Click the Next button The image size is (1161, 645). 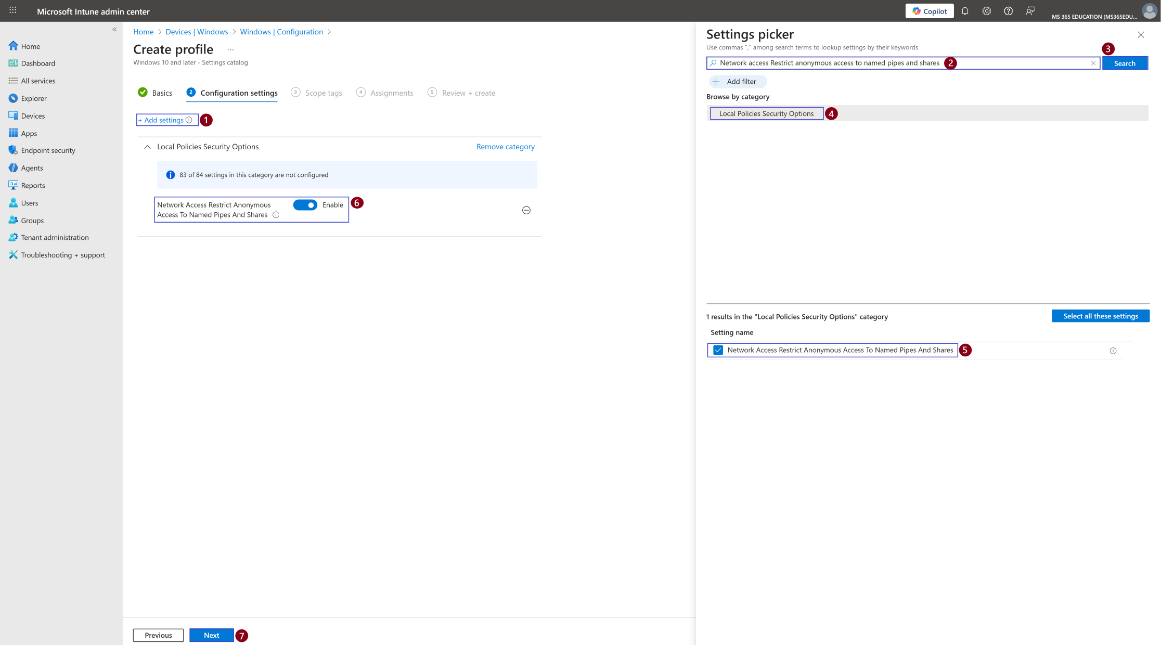[x=212, y=635]
